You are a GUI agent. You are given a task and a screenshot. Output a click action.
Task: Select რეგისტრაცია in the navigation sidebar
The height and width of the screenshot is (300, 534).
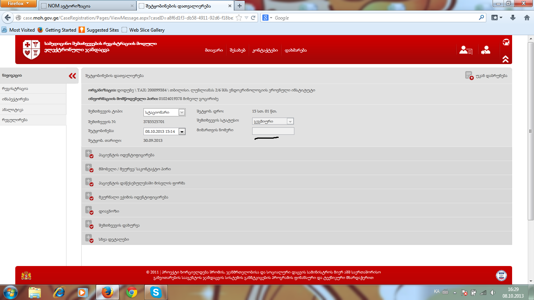click(15, 89)
